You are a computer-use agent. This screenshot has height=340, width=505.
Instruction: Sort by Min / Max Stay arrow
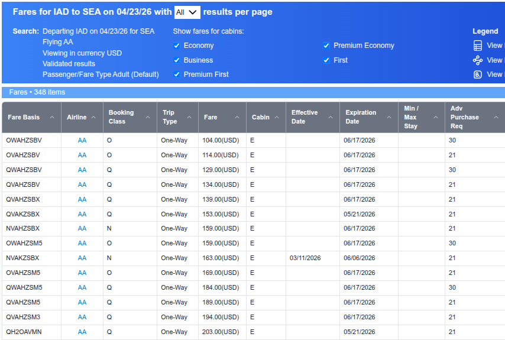pos(436,117)
